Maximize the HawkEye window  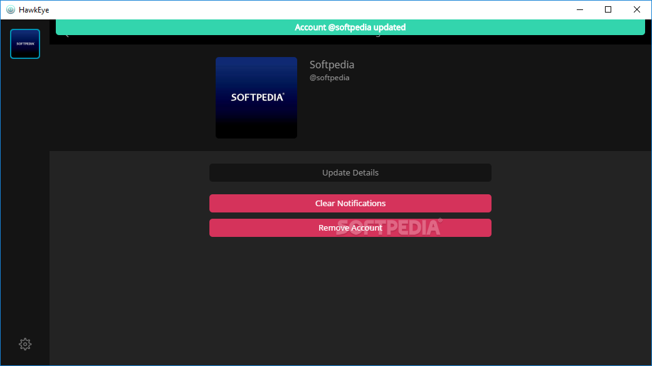608,9
